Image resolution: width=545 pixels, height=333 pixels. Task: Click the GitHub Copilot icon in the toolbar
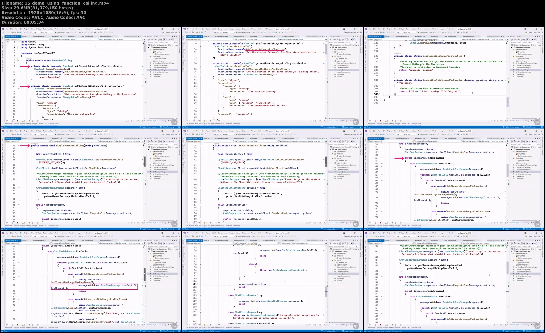click(x=163, y=32)
